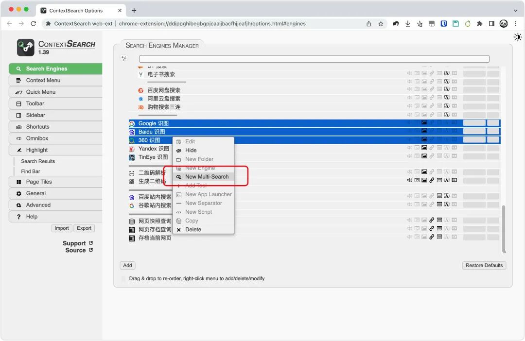Screen dimensions: 525x341
Task: Click the 百度网盘搜索 engine icon
Action: click(x=141, y=90)
